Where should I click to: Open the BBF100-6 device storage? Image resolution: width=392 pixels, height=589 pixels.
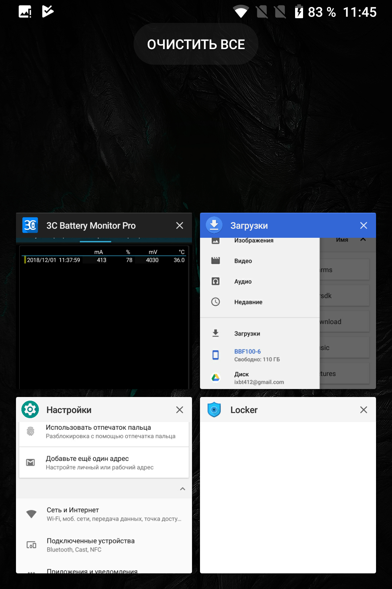tap(260, 355)
